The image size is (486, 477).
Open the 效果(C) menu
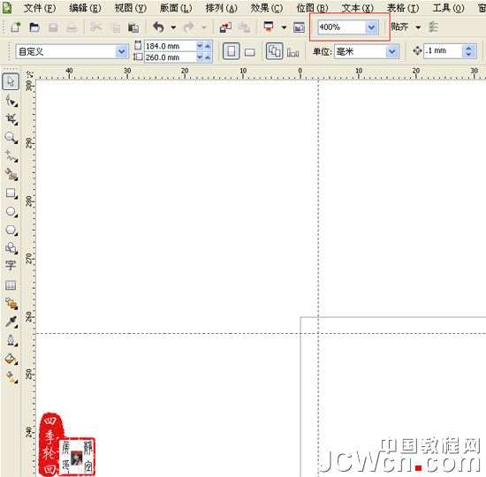267,7
